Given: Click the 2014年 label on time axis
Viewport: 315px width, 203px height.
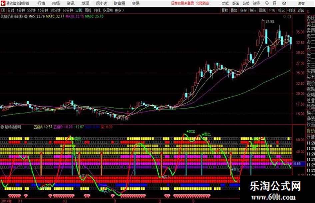Looking at the screenshot, I should [x=6, y=201].
